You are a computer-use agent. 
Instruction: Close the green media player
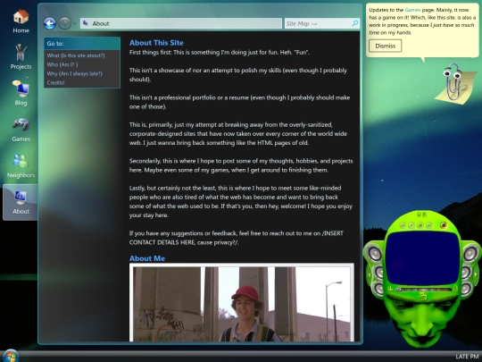pyautogui.click(x=425, y=215)
